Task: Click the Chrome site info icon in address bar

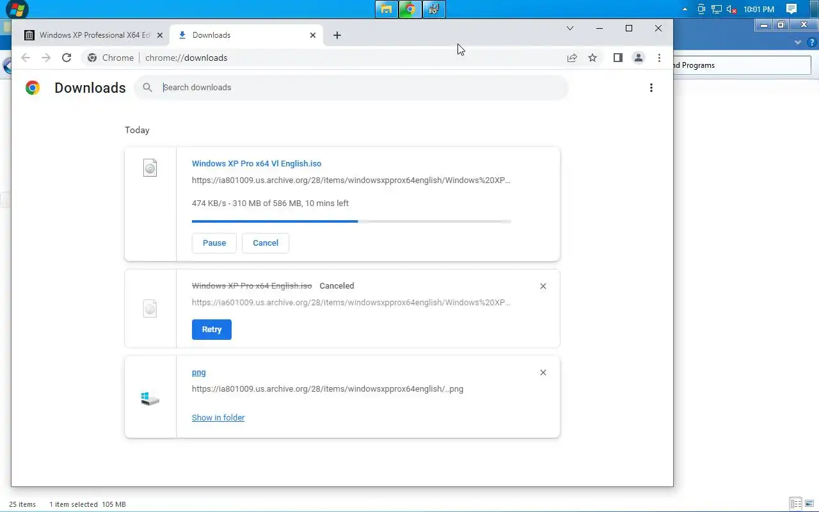Action: pos(92,58)
